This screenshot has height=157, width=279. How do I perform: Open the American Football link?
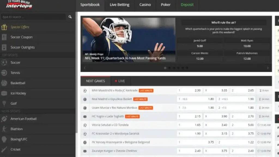coord(23,119)
